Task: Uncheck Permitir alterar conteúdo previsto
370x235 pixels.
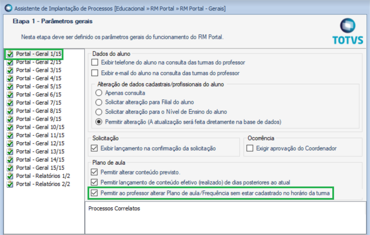Action: (94, 172)
